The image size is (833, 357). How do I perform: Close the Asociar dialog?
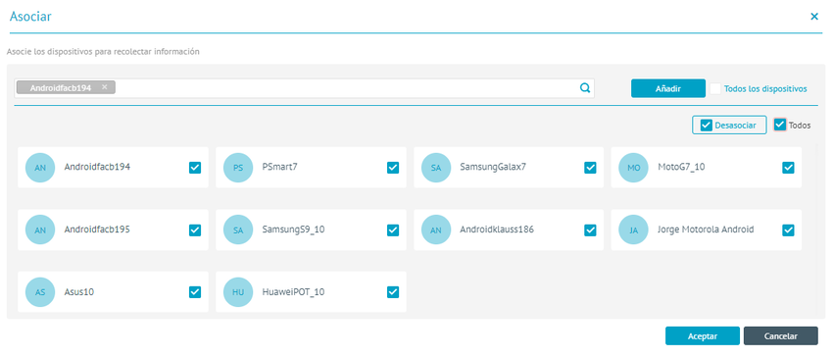tap(813, 17)
